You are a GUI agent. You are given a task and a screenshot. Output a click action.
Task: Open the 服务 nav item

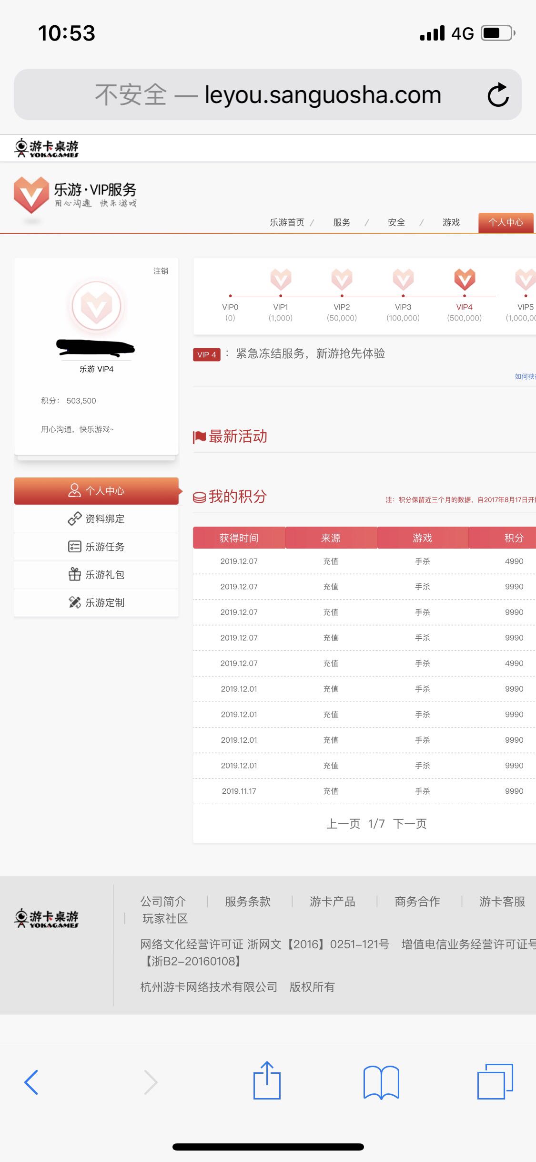342,222
